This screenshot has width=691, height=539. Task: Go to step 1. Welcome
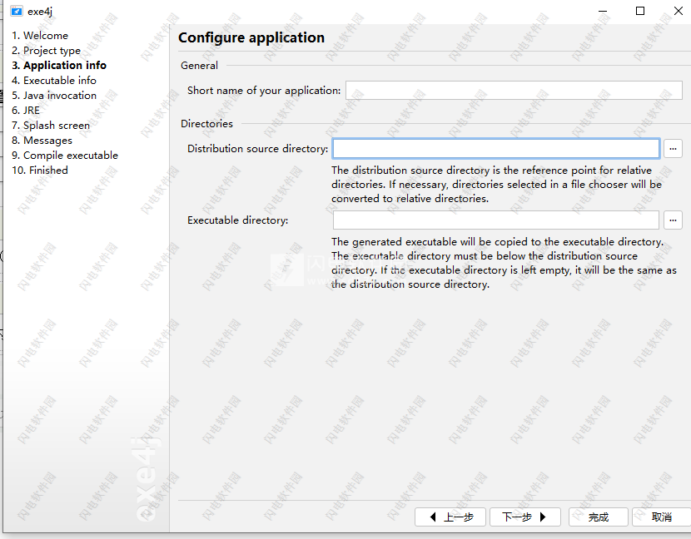click(40, 36)
